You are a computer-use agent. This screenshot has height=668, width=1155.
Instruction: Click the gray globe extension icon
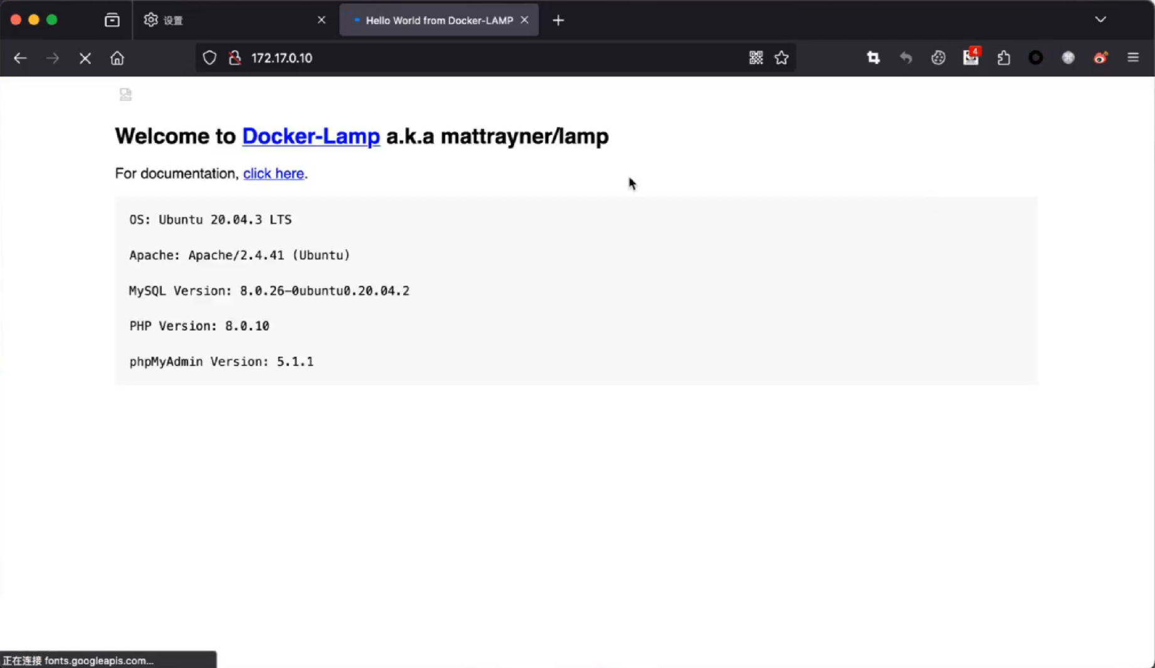pos(1068,58)
